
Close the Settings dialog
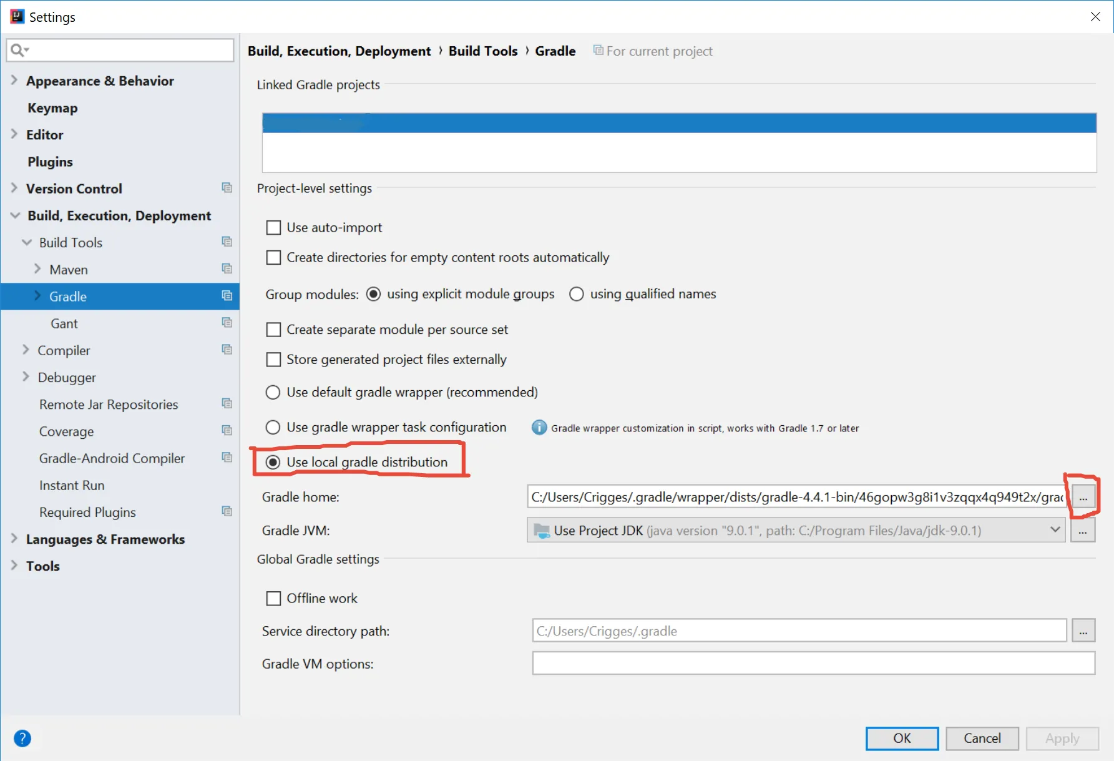(x=1095, y=16)
